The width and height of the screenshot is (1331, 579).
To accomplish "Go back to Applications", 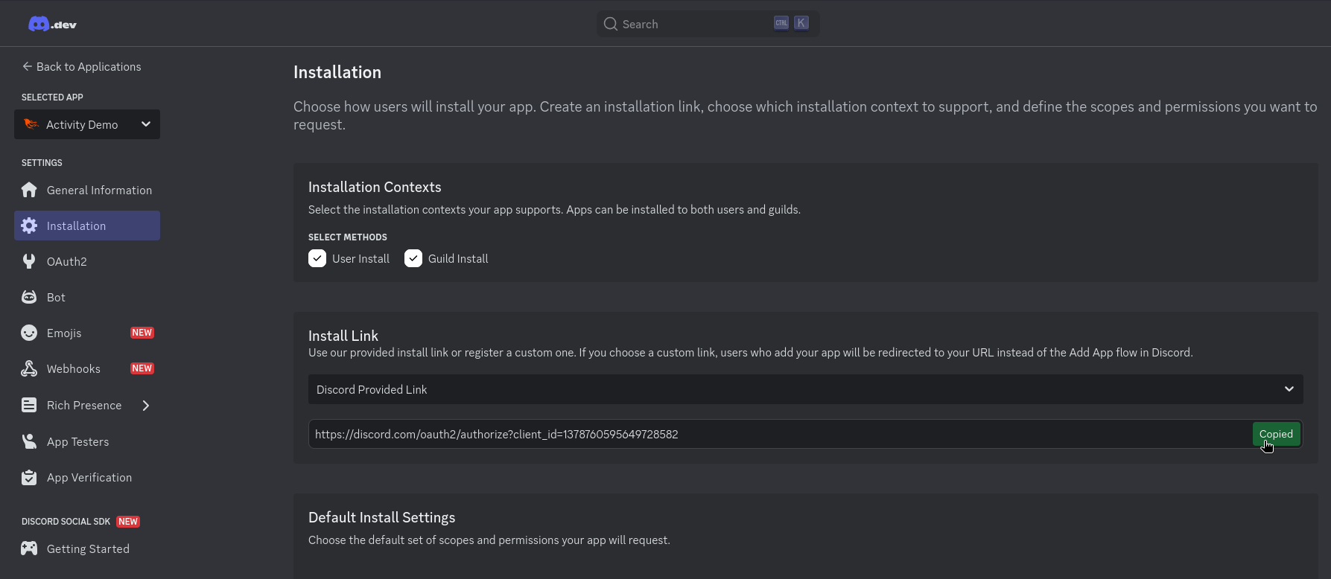I will point(81,66).
